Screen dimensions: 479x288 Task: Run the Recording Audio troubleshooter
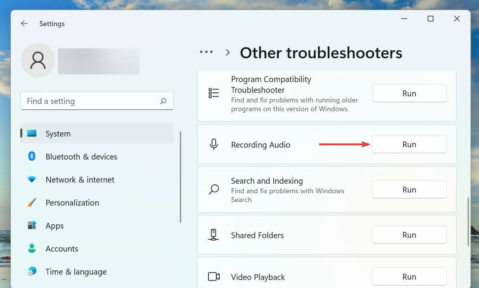click(x=409, y=145)
